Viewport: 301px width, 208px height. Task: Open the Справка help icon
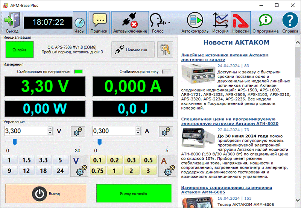pyautogui.click(x=290, y=22)
